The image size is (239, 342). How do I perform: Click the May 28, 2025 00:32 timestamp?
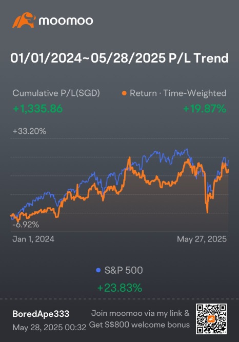click(x=49, y=327)
